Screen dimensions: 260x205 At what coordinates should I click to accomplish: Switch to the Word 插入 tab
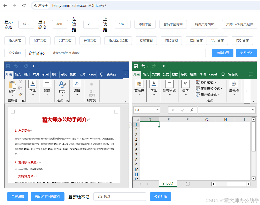click(18, 74)
